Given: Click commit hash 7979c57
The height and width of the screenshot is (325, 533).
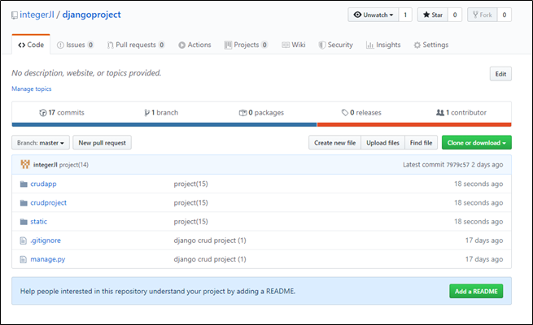Looking at the screenshot, I should [x=457, y=165].
